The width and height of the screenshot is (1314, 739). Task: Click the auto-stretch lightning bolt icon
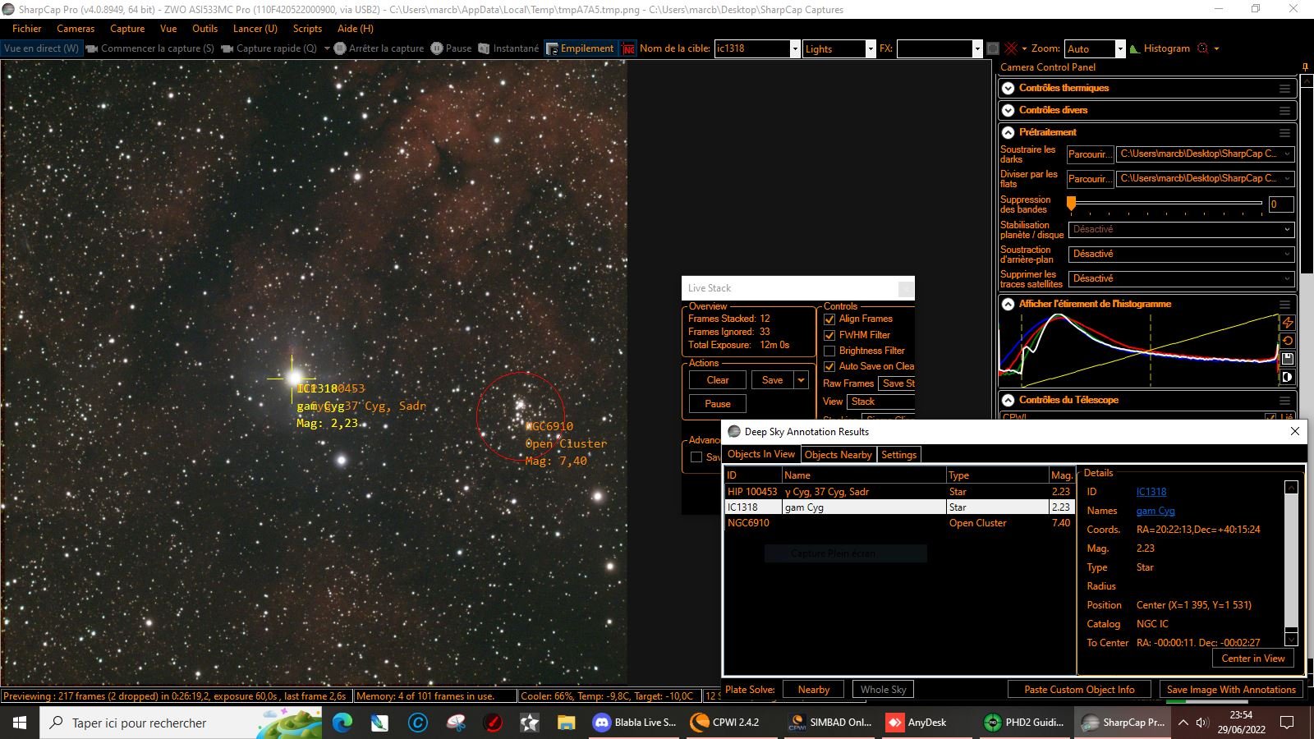[x=1287, y=323]
